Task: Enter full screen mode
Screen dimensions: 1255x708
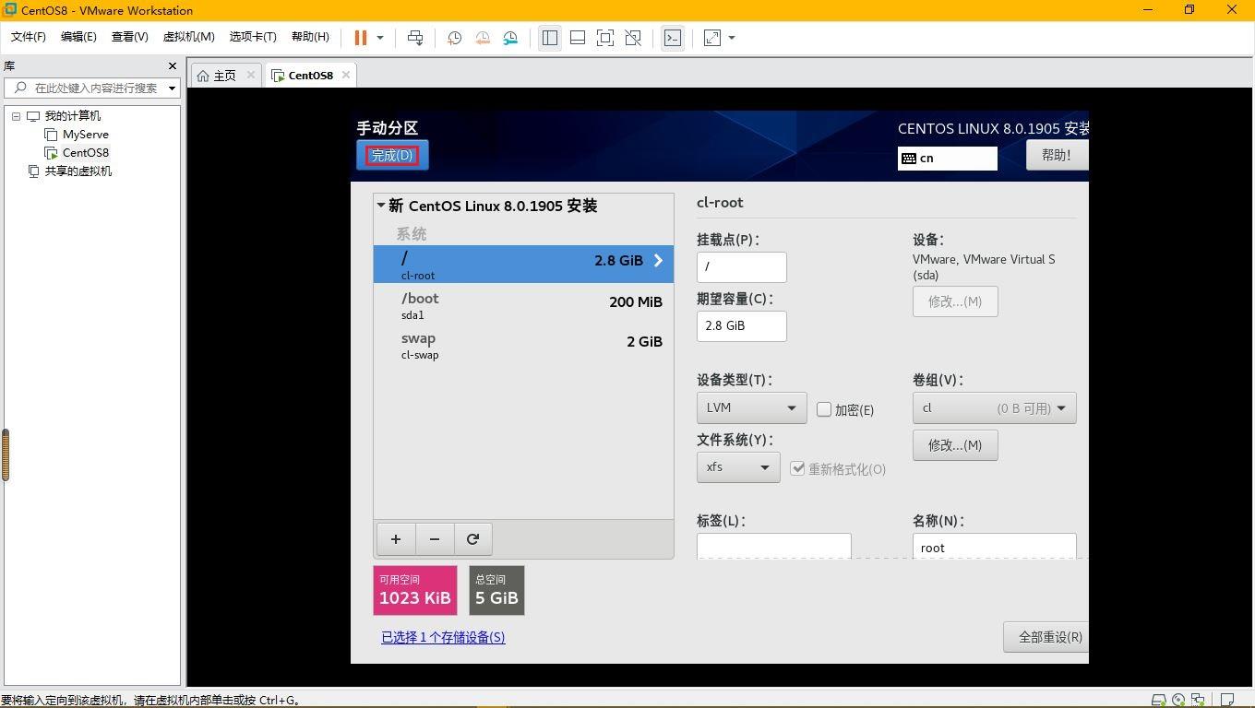Action: tap(605, 38)
